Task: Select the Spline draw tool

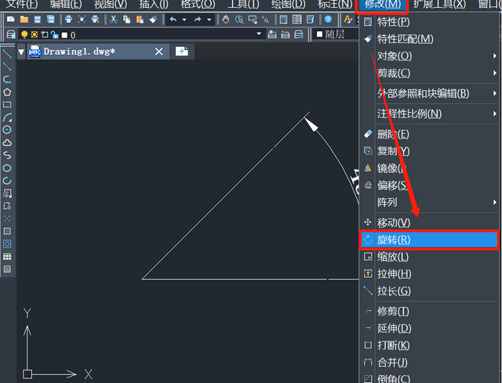Action: tap(7, 155)
